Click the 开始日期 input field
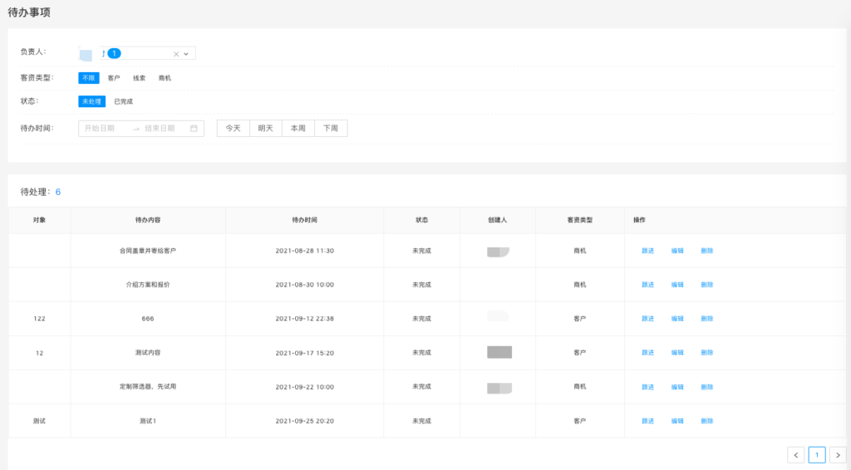Screen dimensions: 851x470 click(103, 129)
